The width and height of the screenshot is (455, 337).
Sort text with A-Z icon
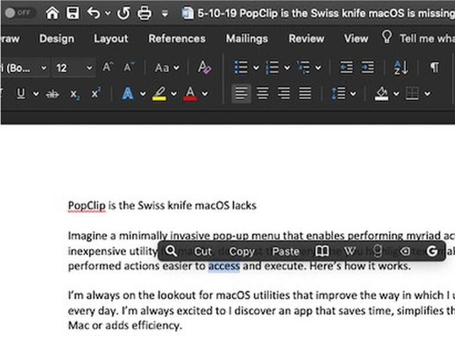click(x=401, y=67)
